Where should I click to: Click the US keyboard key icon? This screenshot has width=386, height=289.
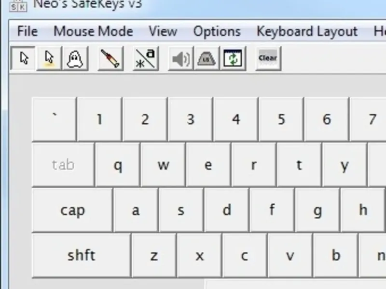[x=207, y=59]
